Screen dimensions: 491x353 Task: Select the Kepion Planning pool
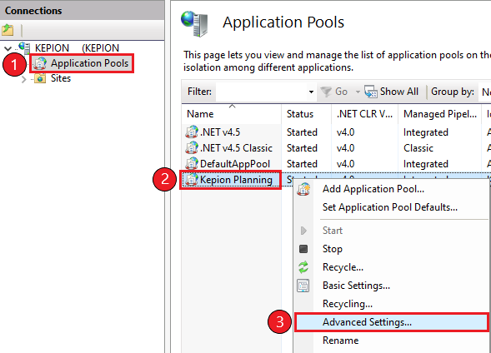pyautogui.click(x=236, y=180)
